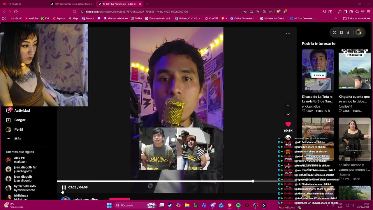Open File Explorer from the taskbar
Image resolution: width=373 pixels, height=210 pixels.
[187, 205]
